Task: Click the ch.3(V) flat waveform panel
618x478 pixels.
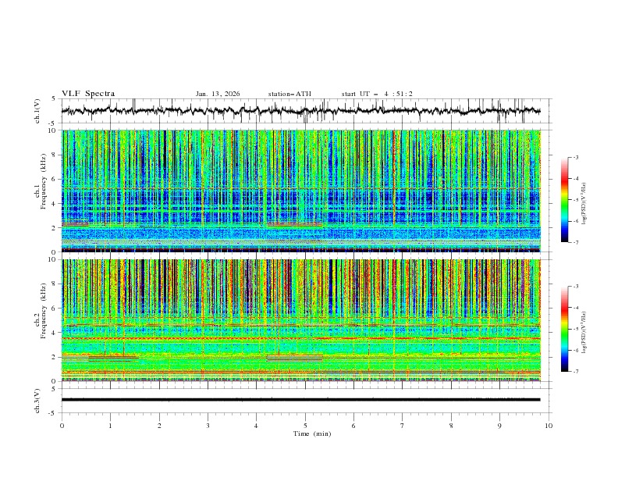Action: pyautogui.click(x=304, y=400)
